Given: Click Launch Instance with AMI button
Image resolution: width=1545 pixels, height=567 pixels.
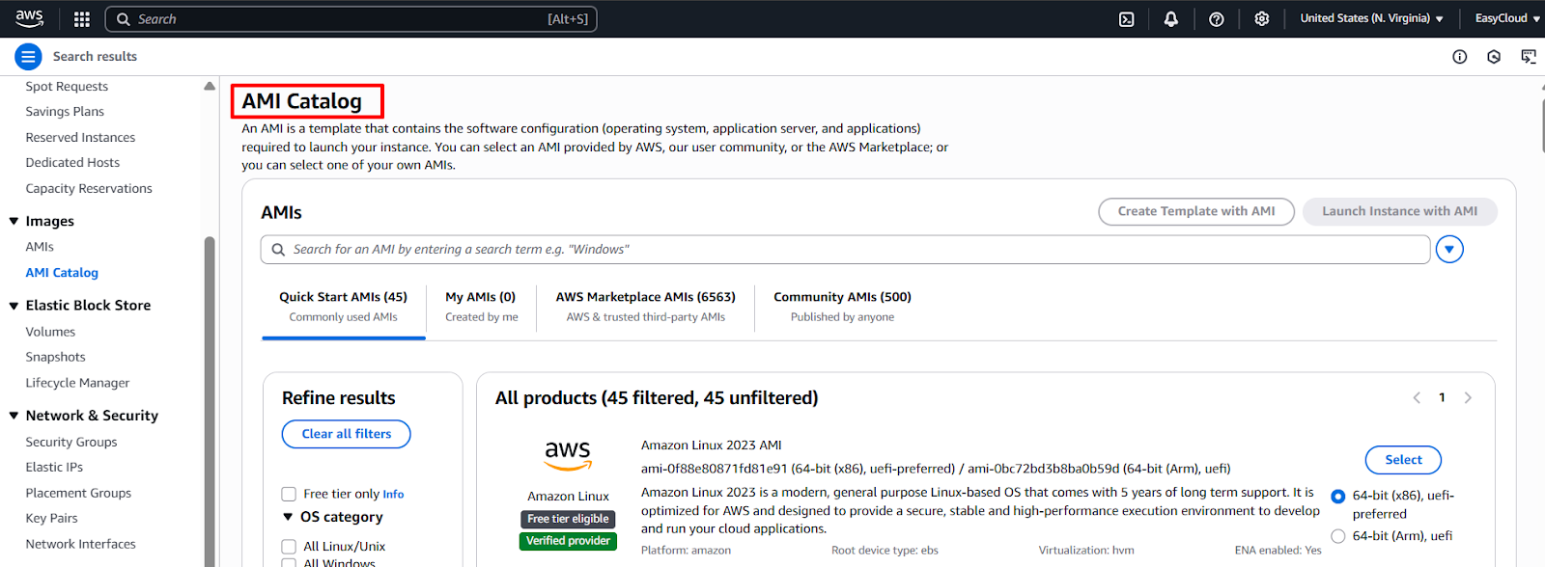Looking at the screenshot, I should [1400, 211].
